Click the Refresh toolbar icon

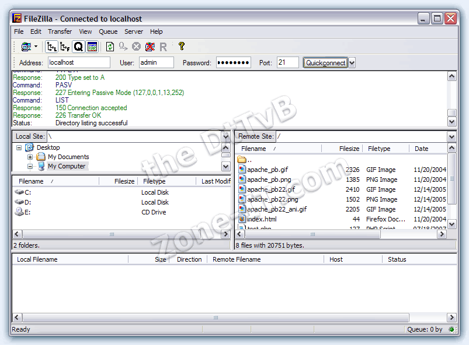click(110, 47)
